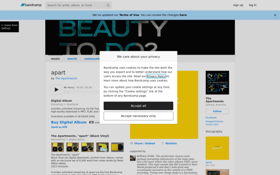
Task: Click the 'Digital Album' heading
Action: coord(62,101)
